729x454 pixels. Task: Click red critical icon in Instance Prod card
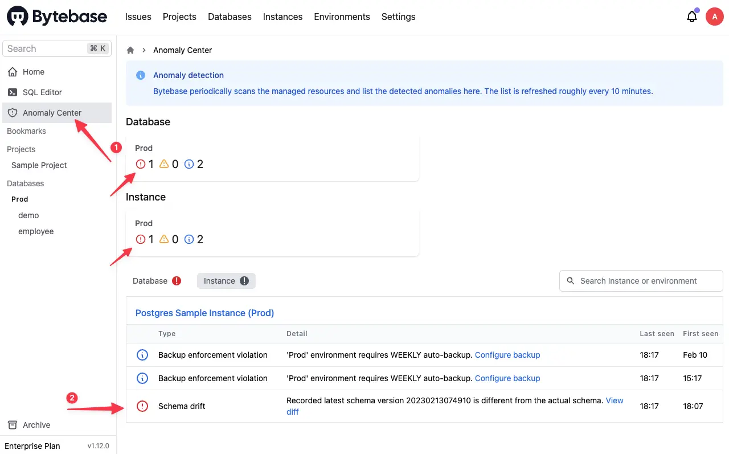coord(141,239)
